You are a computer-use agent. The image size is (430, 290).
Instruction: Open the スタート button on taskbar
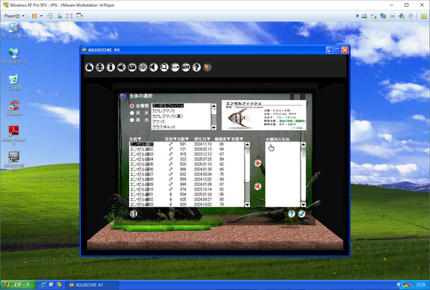18,285
